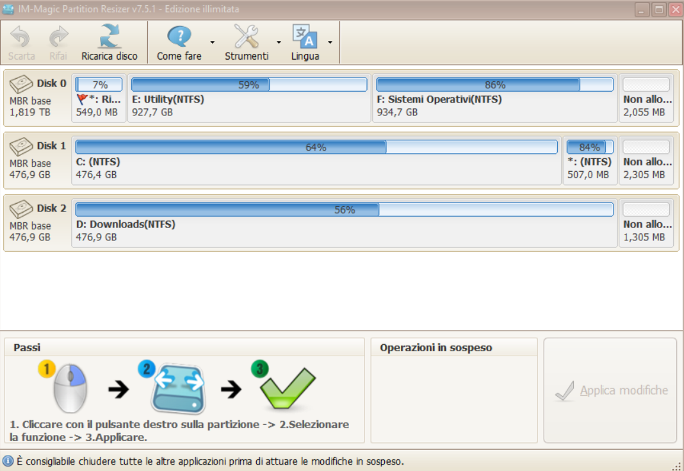Expand the Lingua dropdown arrow
Screen dimensions: 684x471
point(330,42)
